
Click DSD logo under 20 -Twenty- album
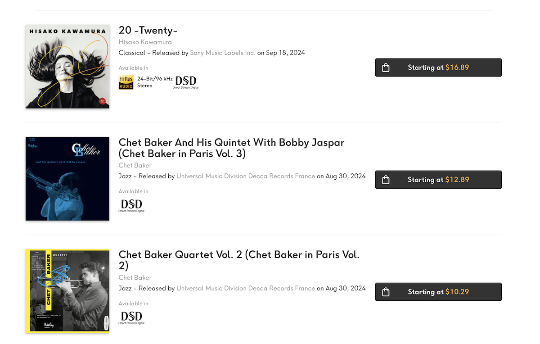[x=185, y=82]
